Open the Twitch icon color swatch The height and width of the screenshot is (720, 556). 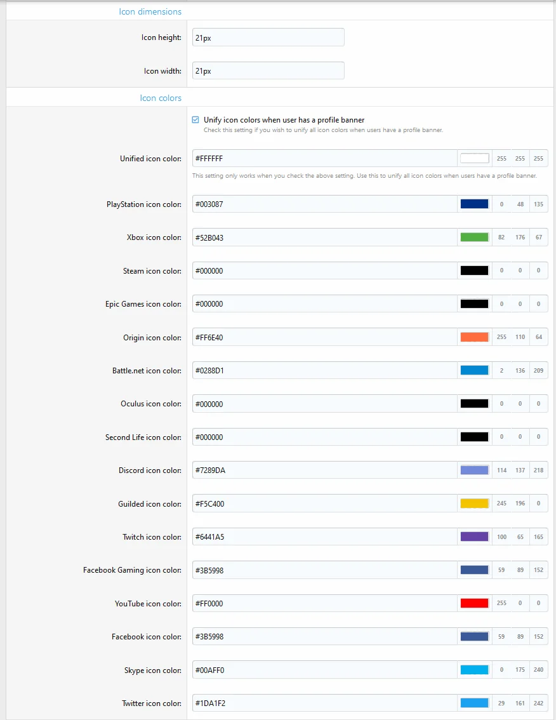coord(473,537)
